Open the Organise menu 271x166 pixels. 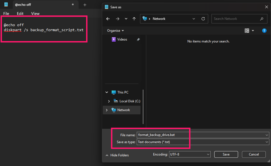tap(115, 31)
